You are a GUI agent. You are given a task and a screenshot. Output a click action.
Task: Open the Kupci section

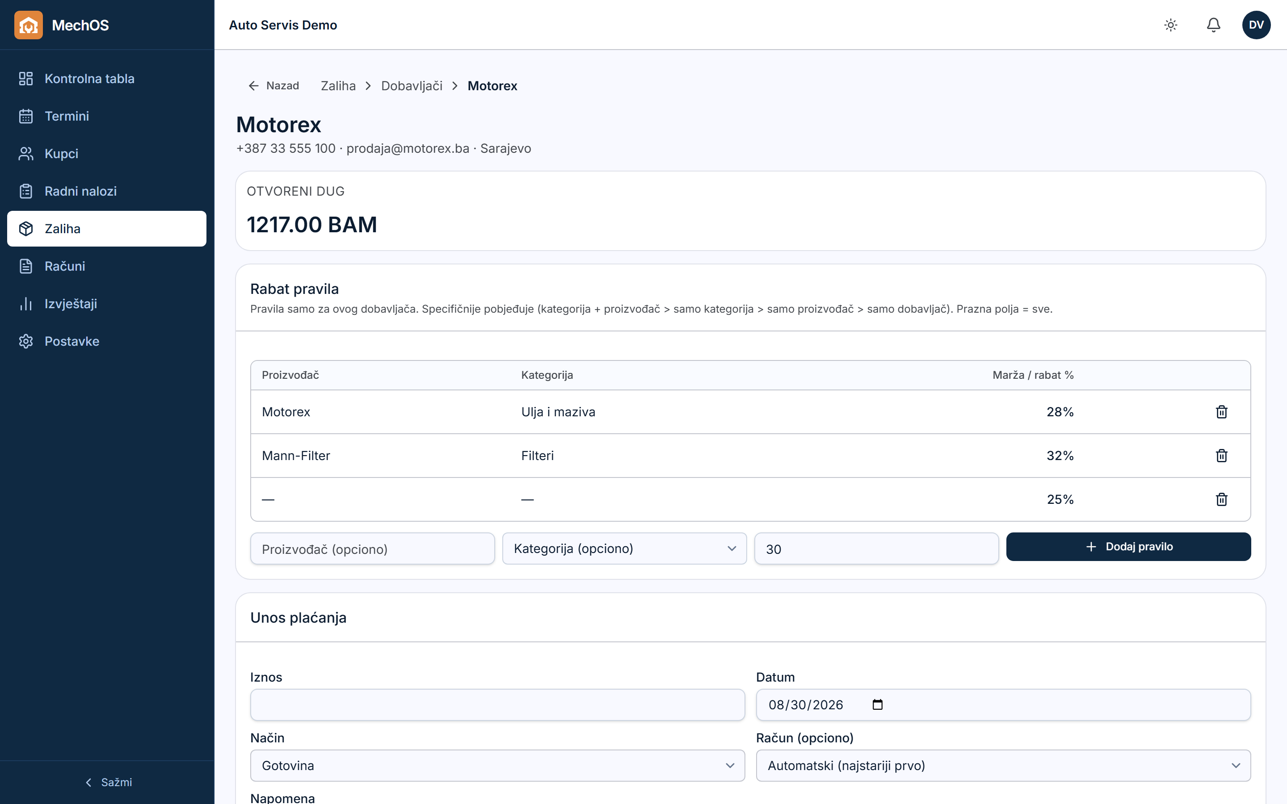click(x=106, y=154)
